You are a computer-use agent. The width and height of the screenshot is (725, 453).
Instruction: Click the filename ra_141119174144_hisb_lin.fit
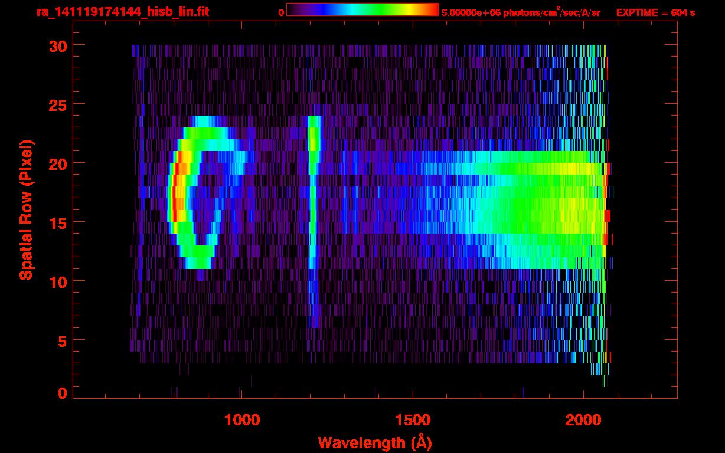pos(122,12)
